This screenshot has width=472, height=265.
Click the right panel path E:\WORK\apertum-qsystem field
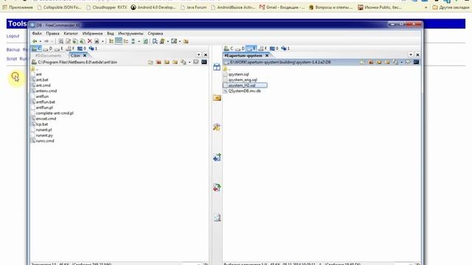[x=280, y=62]
